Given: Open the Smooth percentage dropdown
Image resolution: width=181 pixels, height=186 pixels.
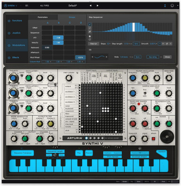Looking at the screenshot, I should (153, 44).
